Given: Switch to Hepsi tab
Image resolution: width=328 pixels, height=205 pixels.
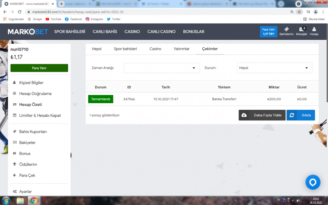Looking at the screenshot, I should 96,49.
